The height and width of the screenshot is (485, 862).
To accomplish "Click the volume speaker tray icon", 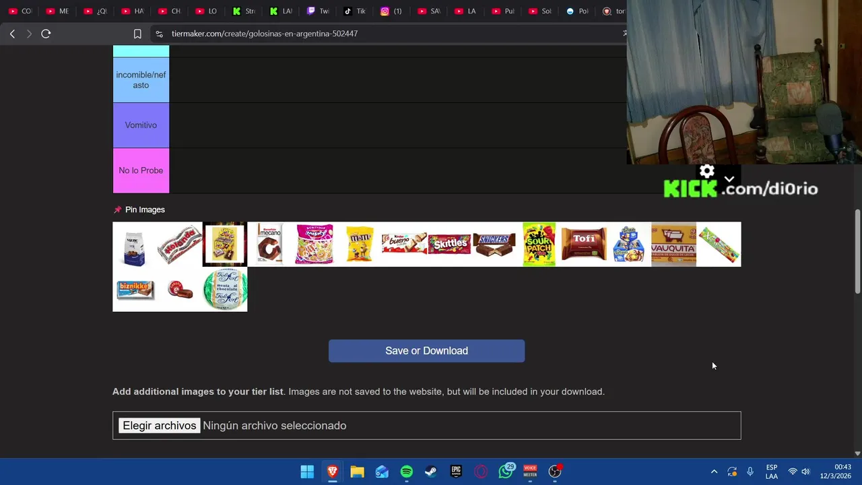I will (x=805, y=472).
